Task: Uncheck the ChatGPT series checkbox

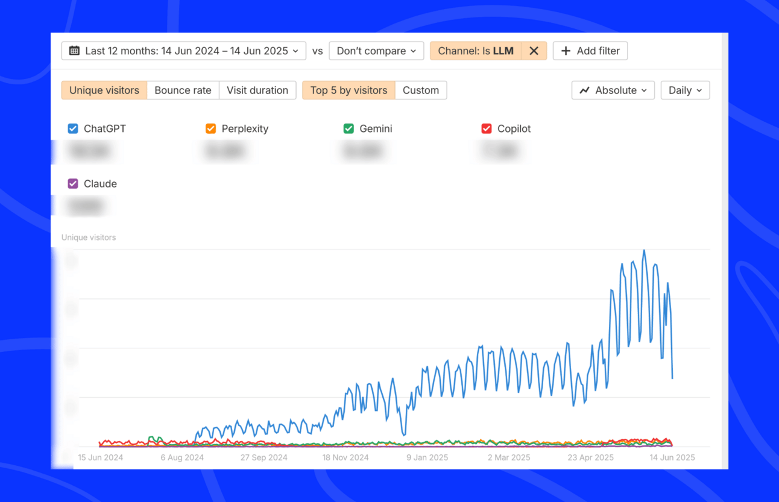Action: (x=73, y=128)
